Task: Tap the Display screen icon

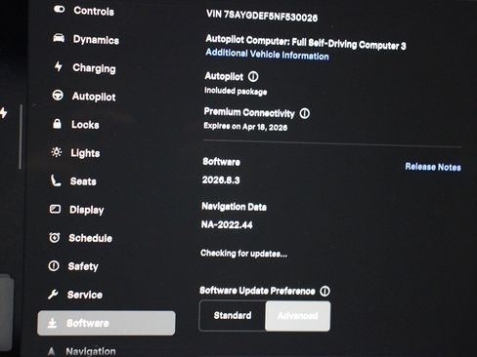Action: coord(55,209)
